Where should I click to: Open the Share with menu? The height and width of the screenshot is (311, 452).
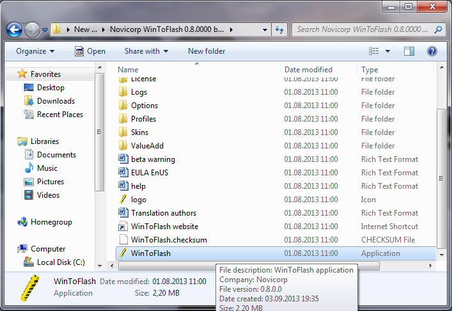pyautogui.click(x=146, y=51)
